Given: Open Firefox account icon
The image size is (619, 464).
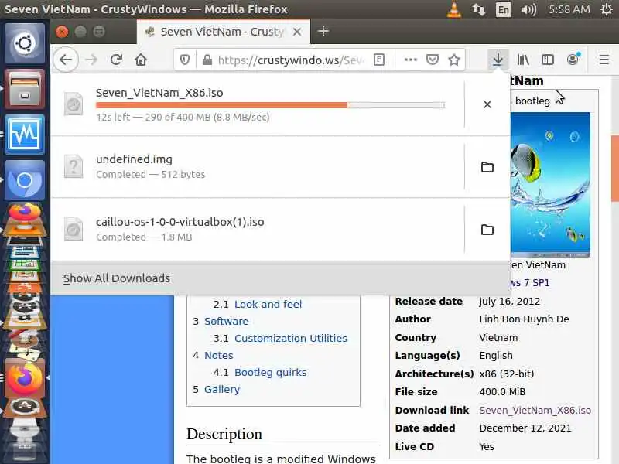Looking at the screenshot, I should click(573, 60).
